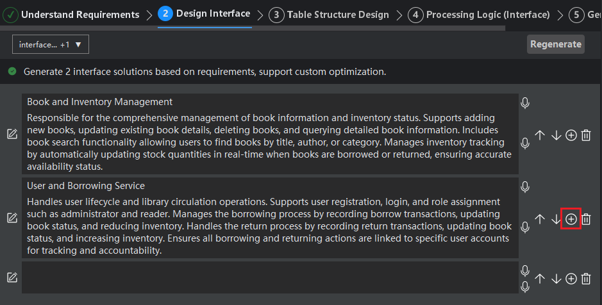Screen dimensions: 602x305
Task: Go to Understand Requirements step
Action: 72,14
